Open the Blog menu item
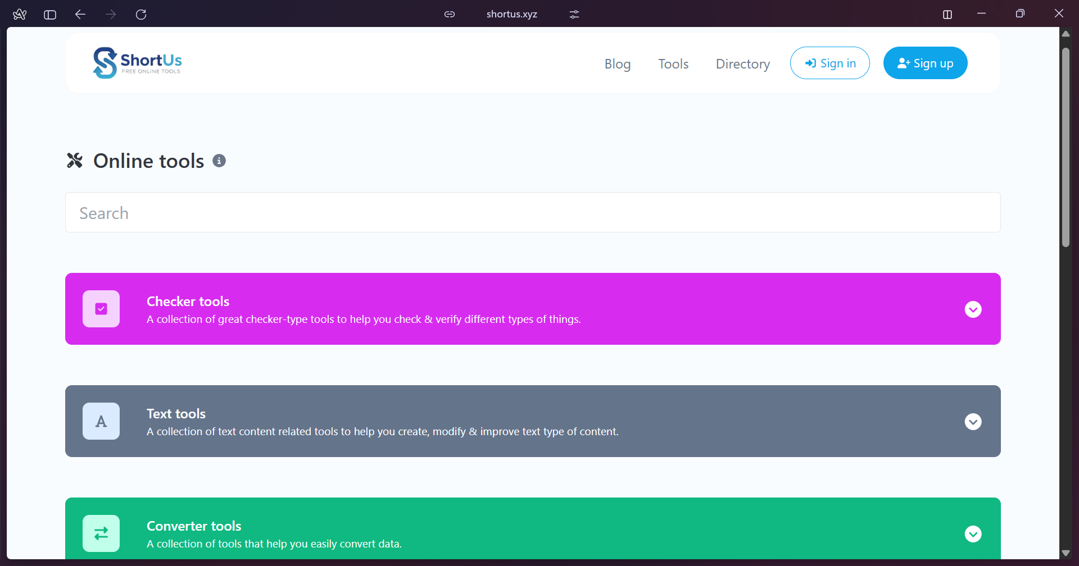Screen dimensions: 1079x566 617,63
